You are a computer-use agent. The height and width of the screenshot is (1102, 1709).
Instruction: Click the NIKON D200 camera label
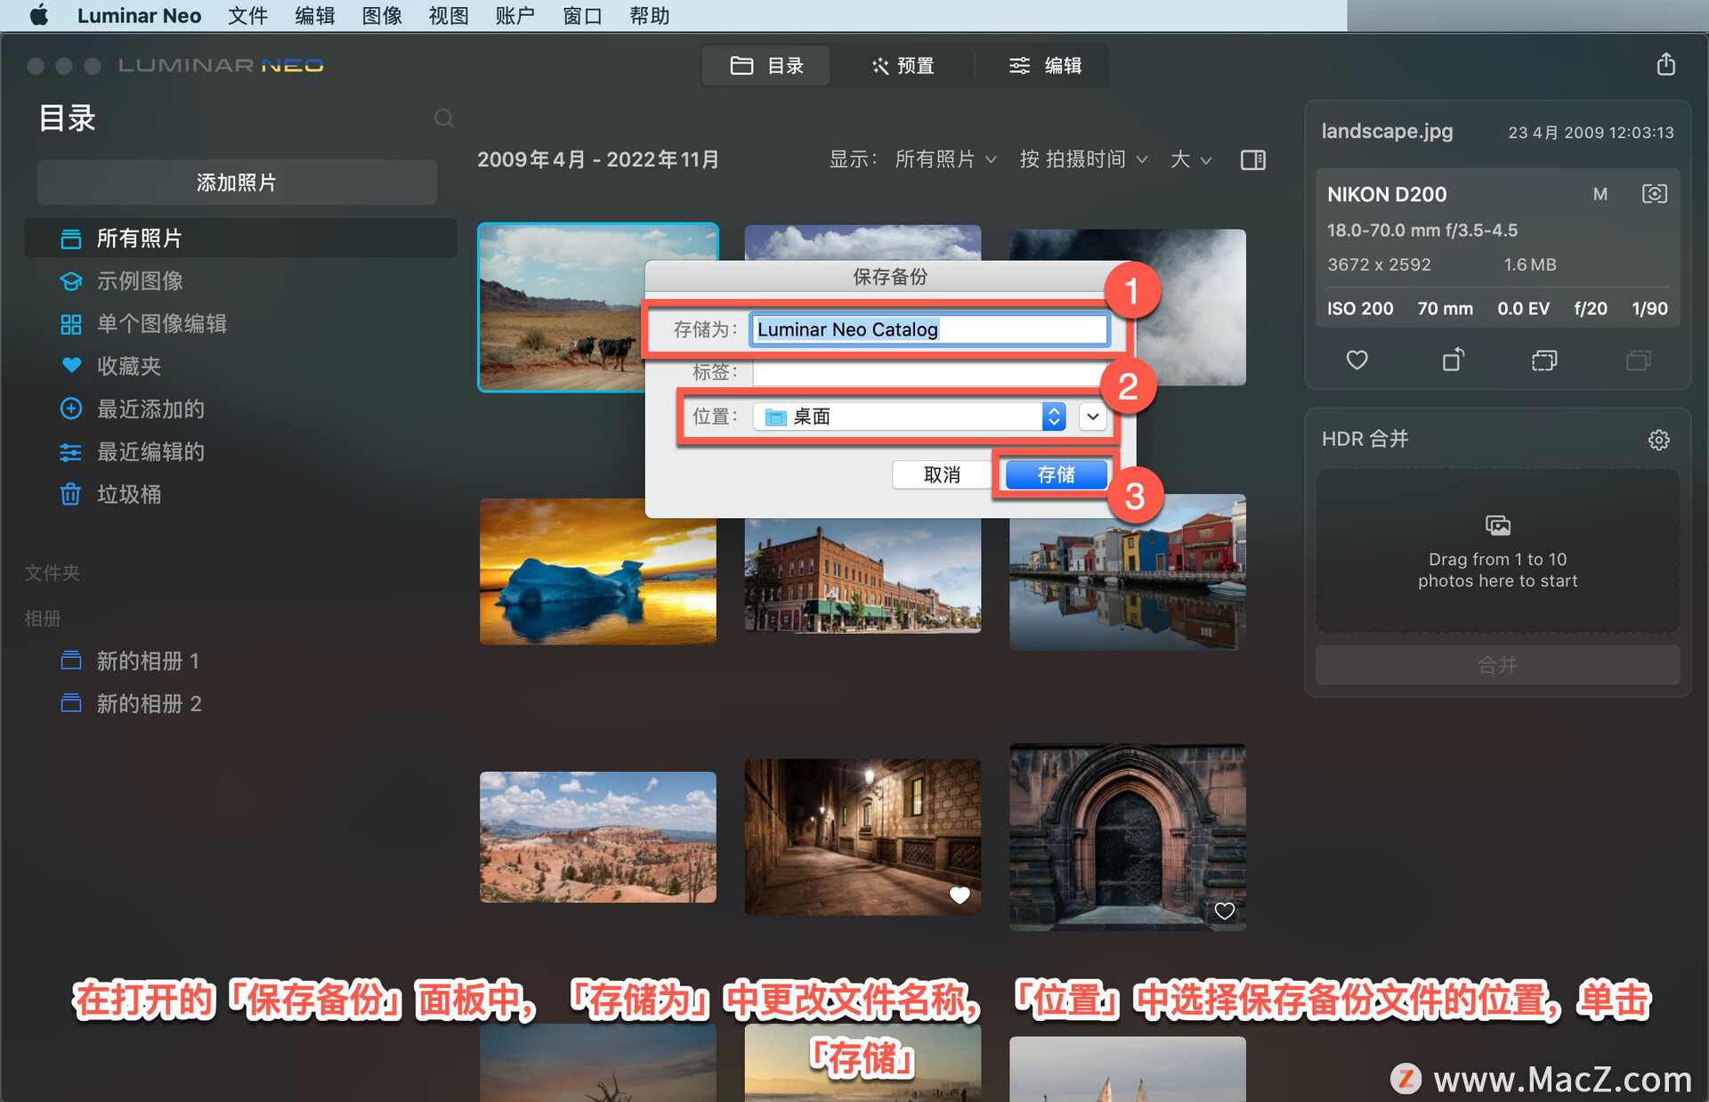[1387, 194]
